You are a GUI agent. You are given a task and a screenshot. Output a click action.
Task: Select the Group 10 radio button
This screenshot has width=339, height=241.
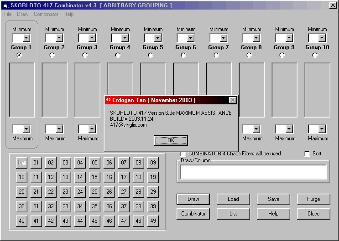click(x=315, y=55)
